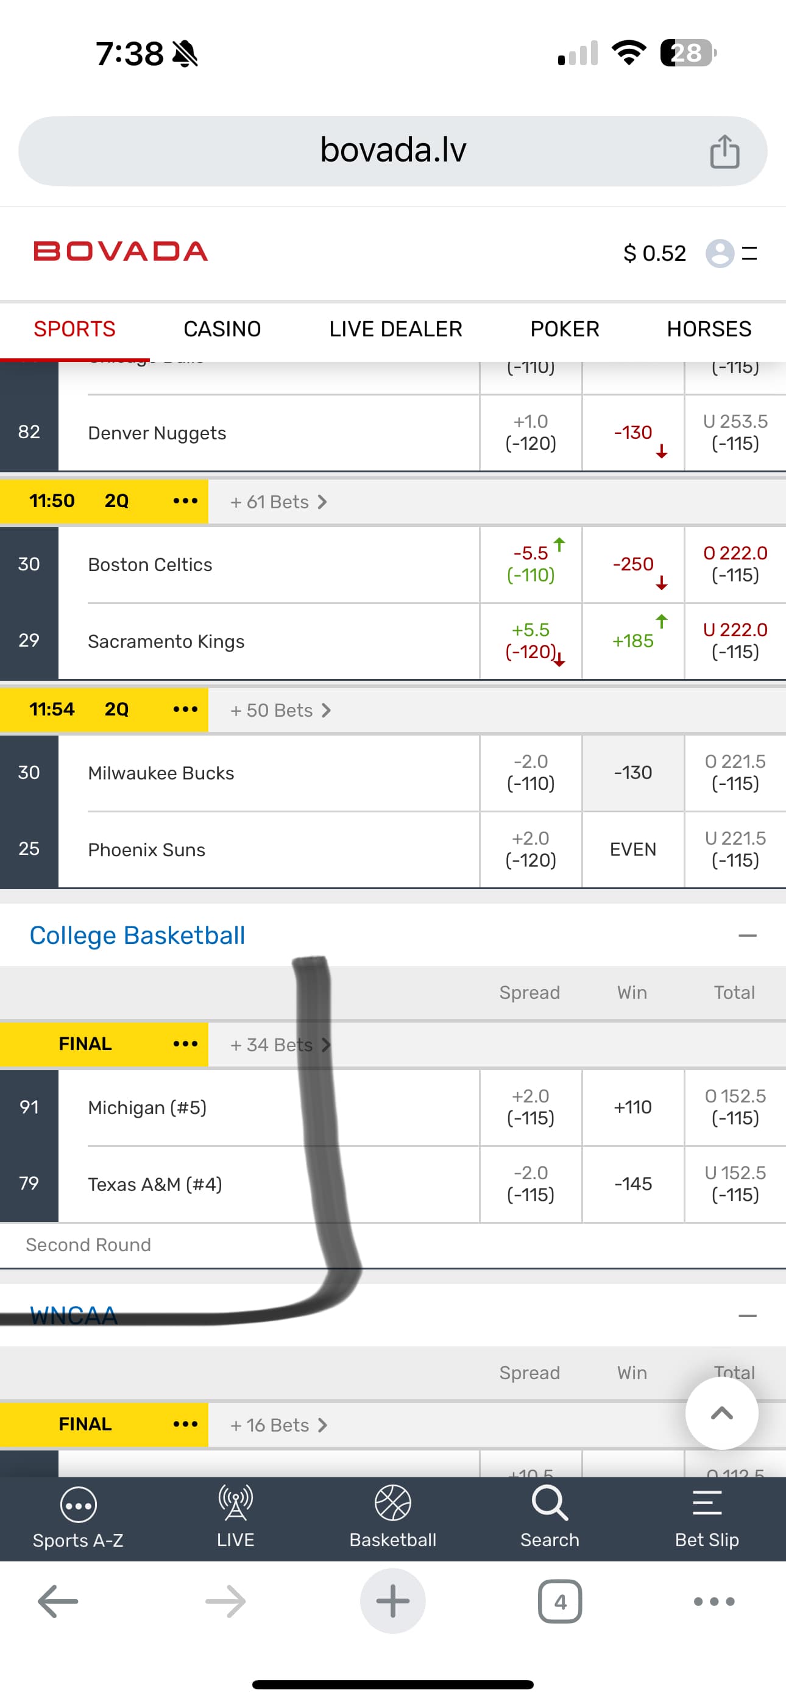Select Boston Celtics -250 moneyline
Viewport: 786px width, 1704px height.
(633, 564)
